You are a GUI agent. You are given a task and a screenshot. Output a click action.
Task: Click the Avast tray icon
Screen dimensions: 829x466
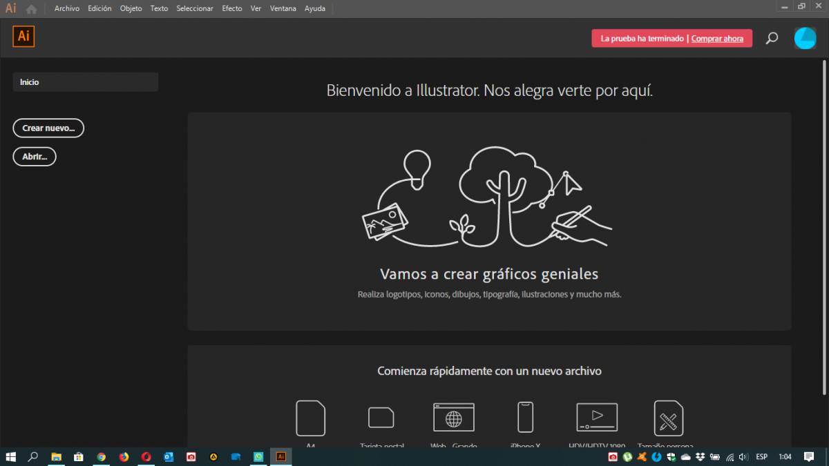pos(642,457)
